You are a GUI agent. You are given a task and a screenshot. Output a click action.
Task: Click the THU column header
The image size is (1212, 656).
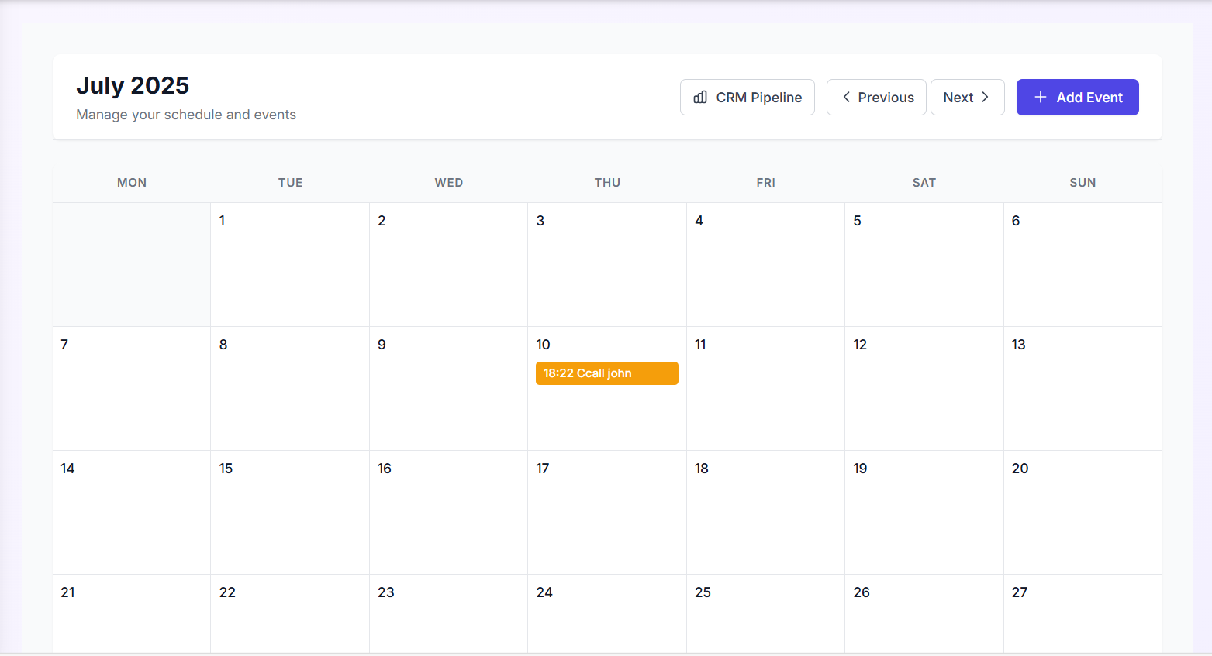click(x=607, y=182)
